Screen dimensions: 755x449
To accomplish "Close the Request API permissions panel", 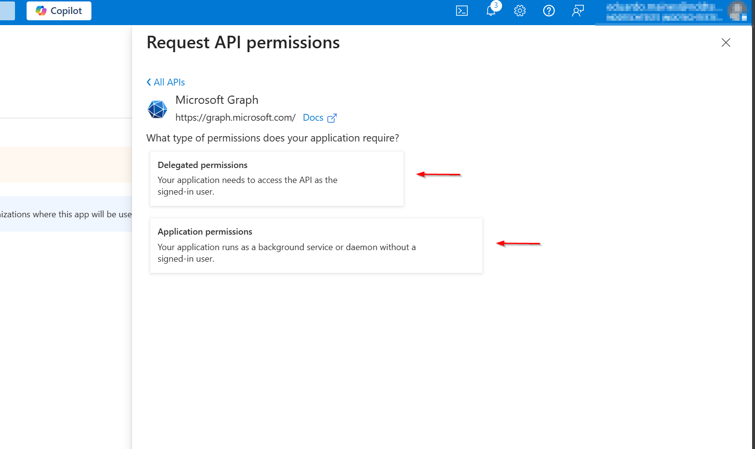I will (x=725, y=42).
